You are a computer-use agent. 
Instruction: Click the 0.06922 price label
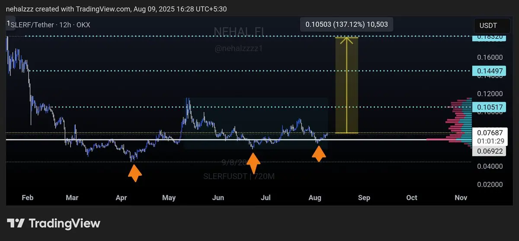[x=488, y=151]
